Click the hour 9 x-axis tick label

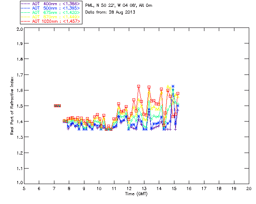[84, 188]
